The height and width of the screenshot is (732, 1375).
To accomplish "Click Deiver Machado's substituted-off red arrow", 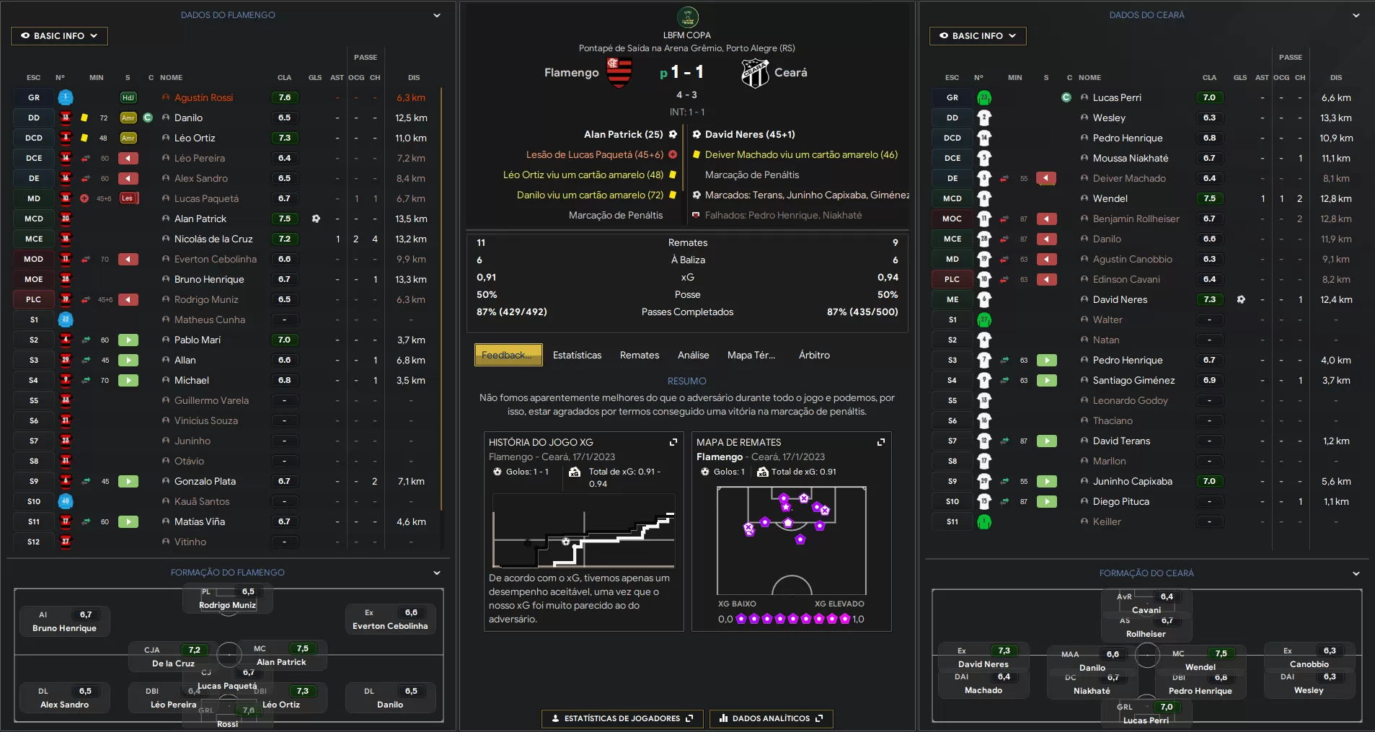I will point(1046,178).
